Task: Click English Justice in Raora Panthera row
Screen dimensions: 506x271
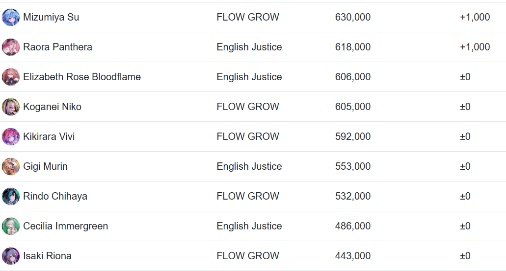Action: [249, 47]
